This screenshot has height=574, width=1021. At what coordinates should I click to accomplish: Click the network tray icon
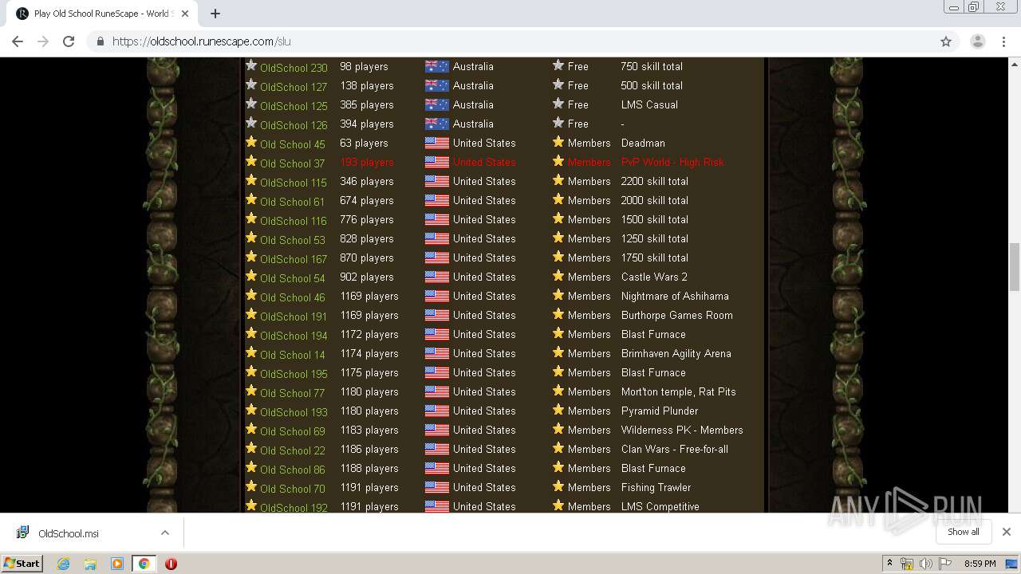pyautogui.click(x=907, y=564)
